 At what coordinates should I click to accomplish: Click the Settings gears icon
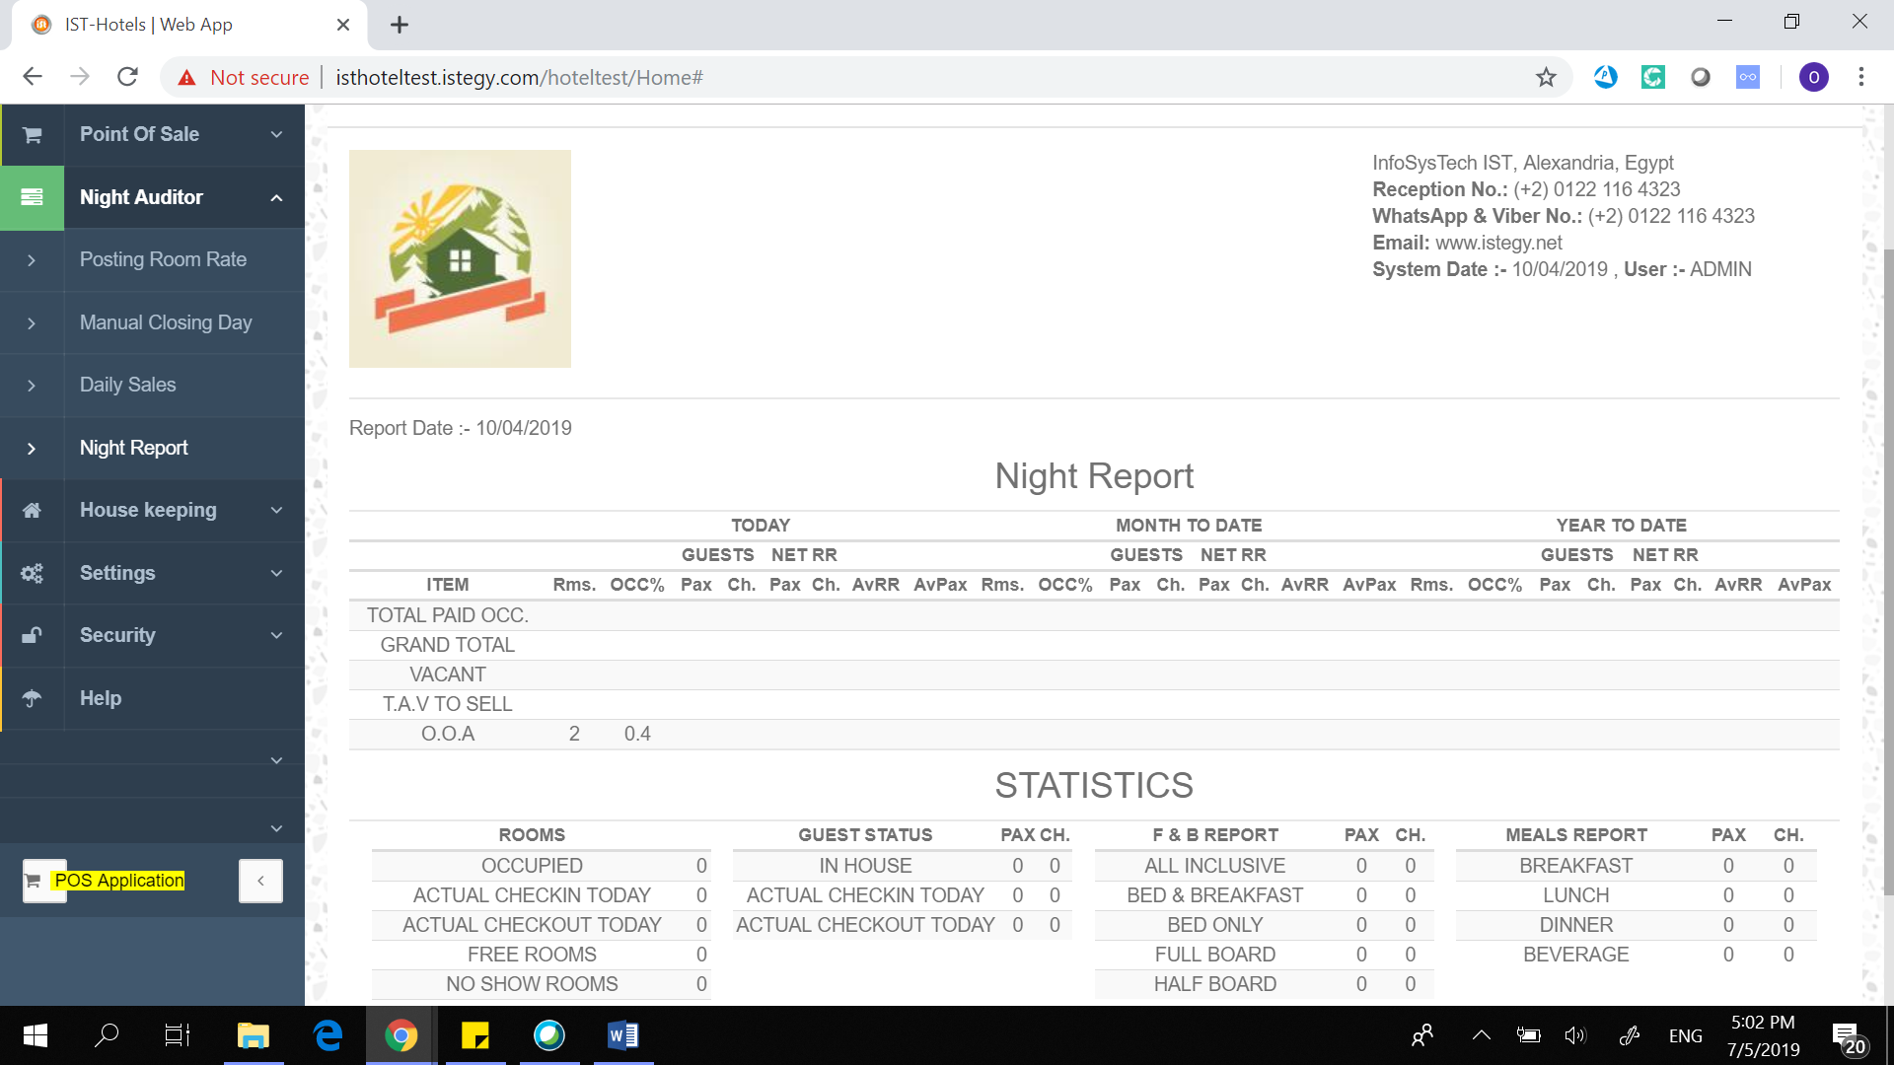[x=32, y=573]
